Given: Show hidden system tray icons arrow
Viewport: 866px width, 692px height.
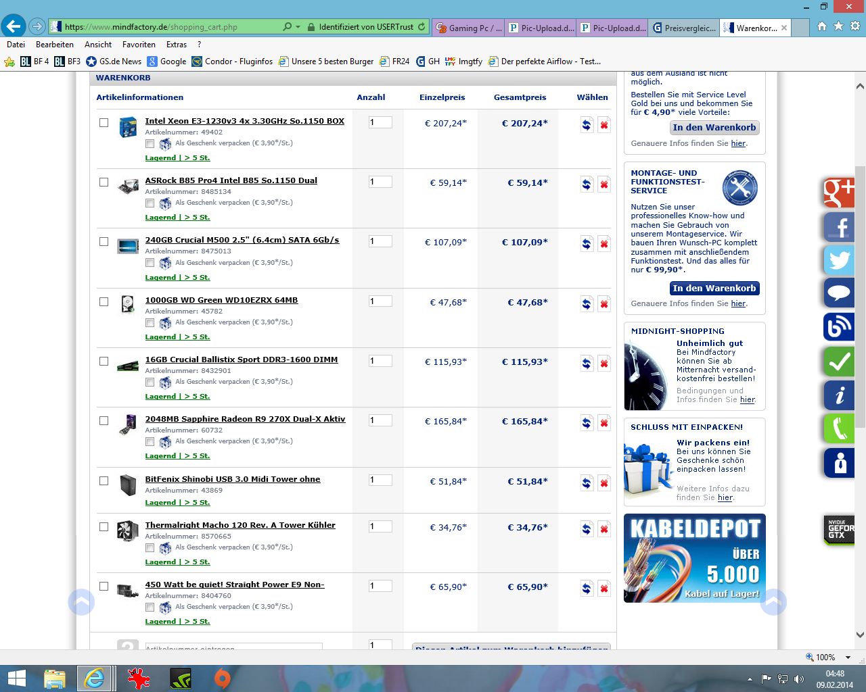Looking at the screenshot, I should pyautogui.click(x=750, y=679).
